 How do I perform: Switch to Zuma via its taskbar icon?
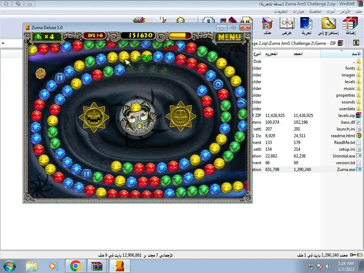click(x=120, y=266)
